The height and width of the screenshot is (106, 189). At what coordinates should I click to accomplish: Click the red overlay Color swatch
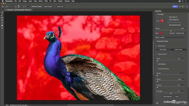coord(160,33)
